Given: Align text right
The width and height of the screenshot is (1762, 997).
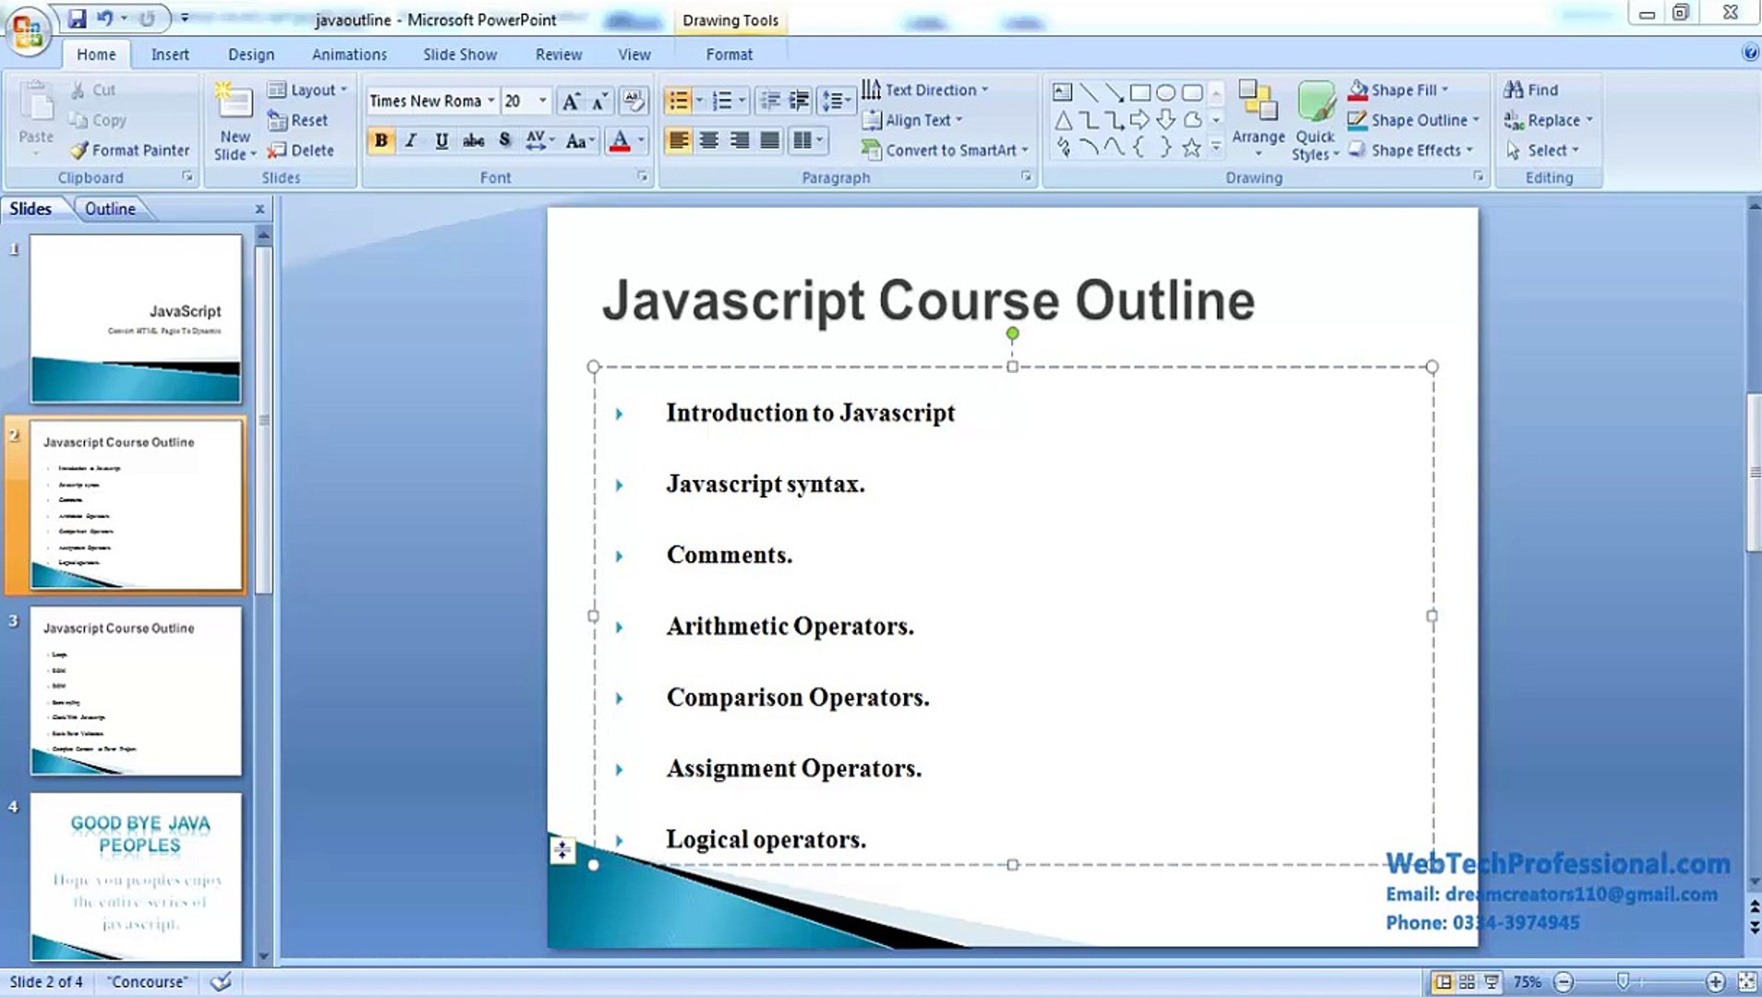Looking at the screenshot, I should pos(740,140).
